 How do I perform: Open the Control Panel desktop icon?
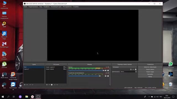[x=4, y=15]
